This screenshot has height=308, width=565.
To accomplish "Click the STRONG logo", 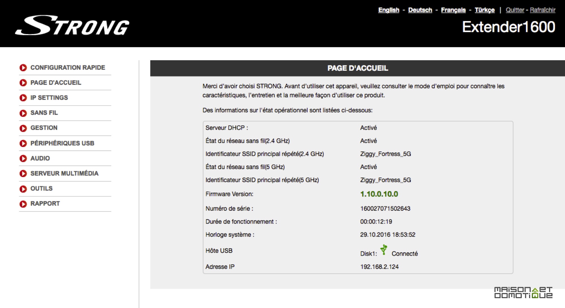I will pos(72,25).
